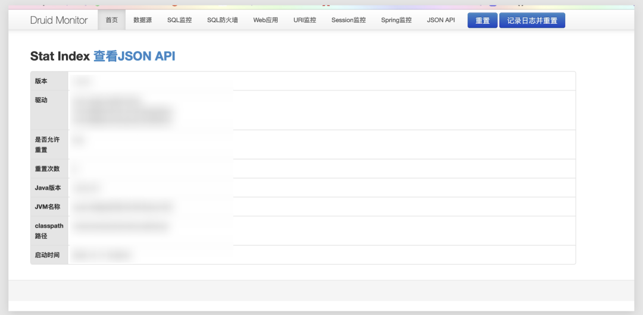Screen dimensions: 643x315
Task: Select the 驱动 row label
Action: 41,100
